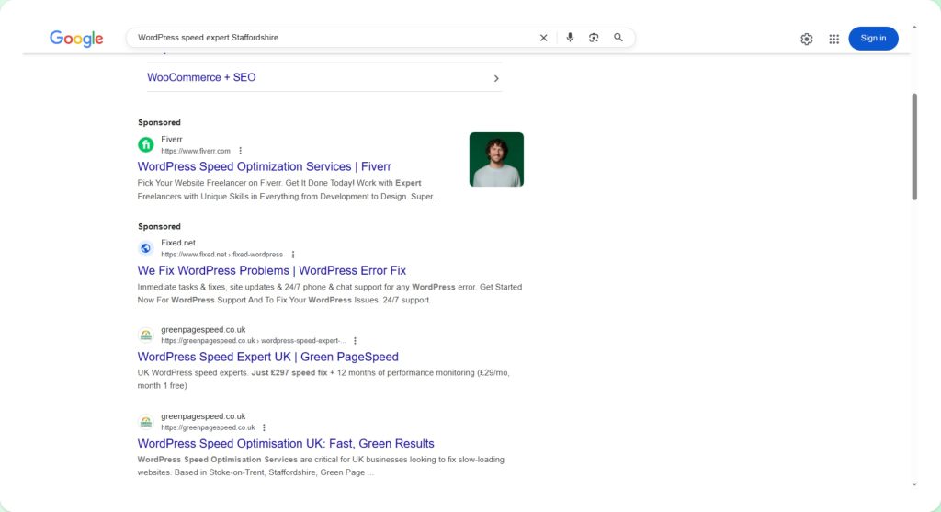Click the fixed.net › fixed-wordpress URL text
Viewport: 941px width, 512px height.
(222, 255)
